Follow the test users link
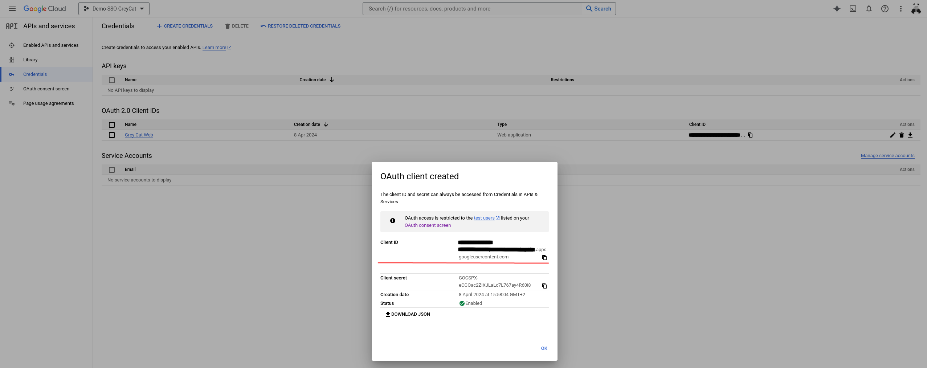The height and width of the screenshot is (368, 927). pos(486,218)
